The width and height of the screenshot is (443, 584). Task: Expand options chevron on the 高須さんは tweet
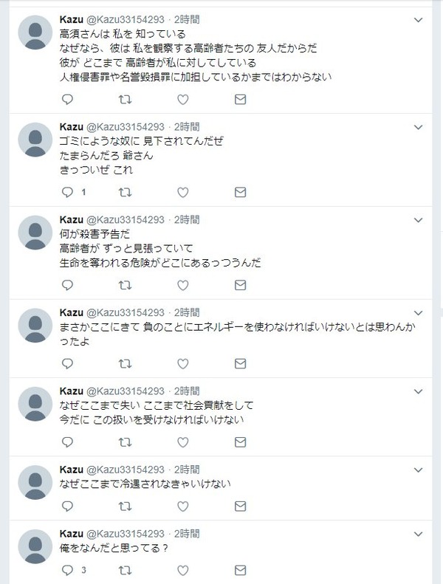pyautogui.click(x=419, y=20)
